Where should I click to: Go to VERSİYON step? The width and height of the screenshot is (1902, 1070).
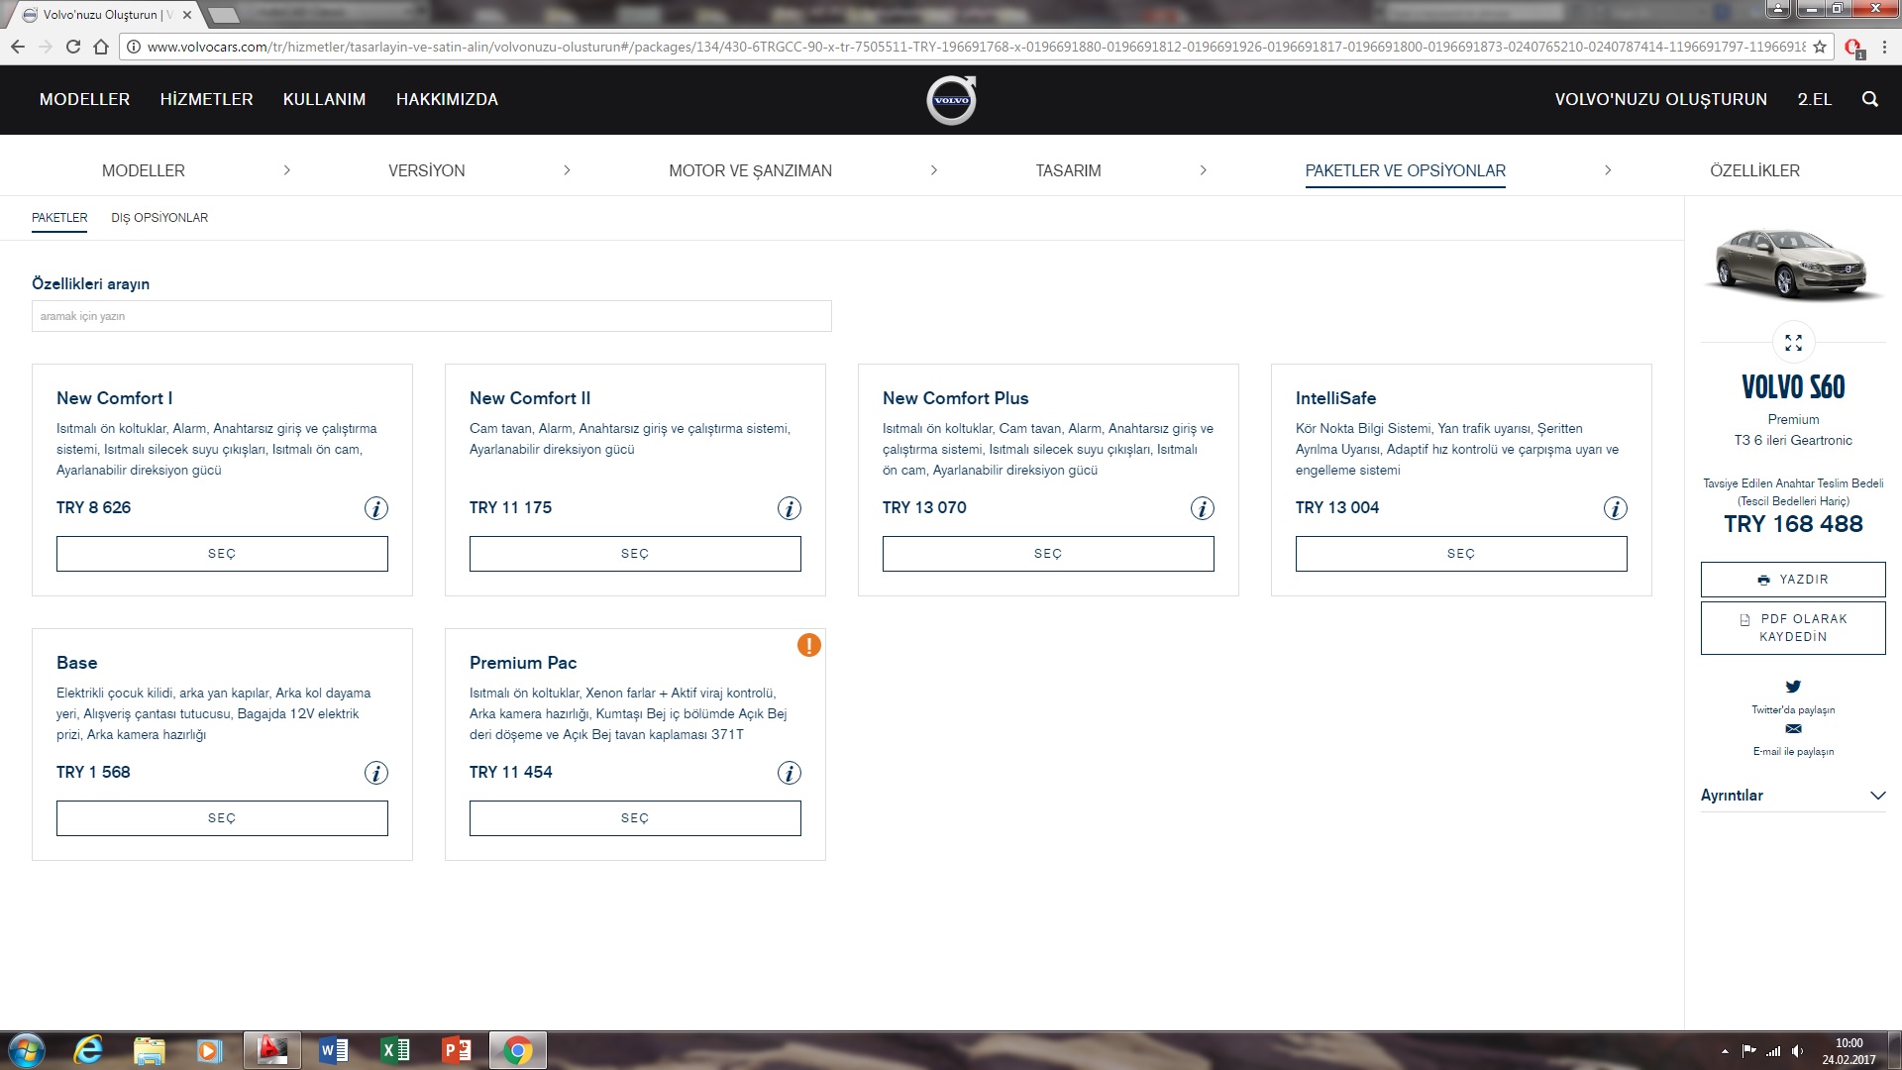pyautogui.click(x=427, y=170)
